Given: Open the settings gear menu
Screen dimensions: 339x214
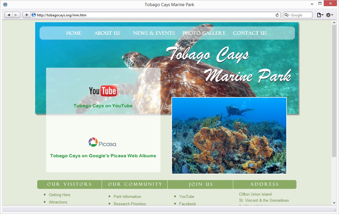Looking at the screenshot, I should point(329,15).
